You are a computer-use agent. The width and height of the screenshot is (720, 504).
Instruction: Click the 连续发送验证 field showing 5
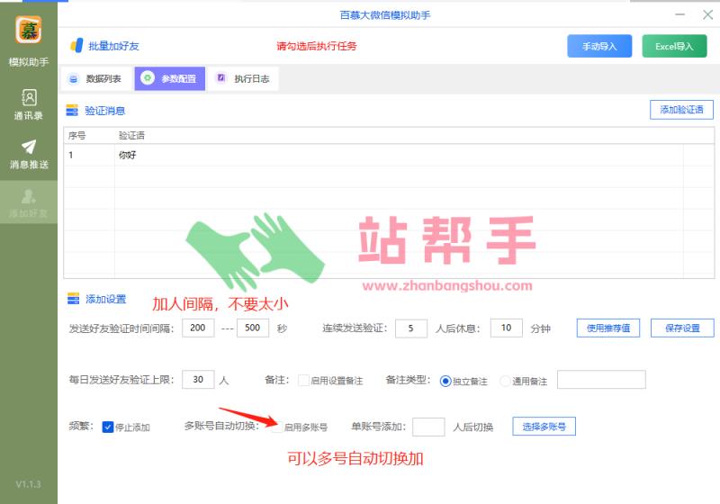(x=411, y=328)
